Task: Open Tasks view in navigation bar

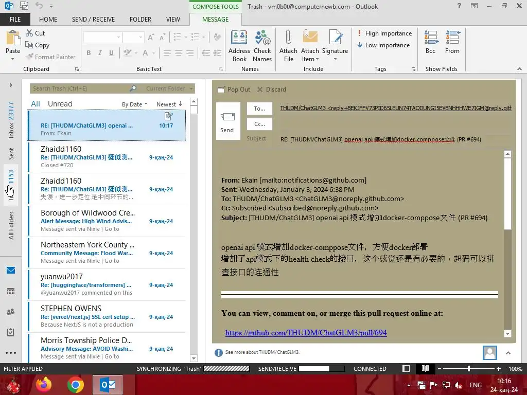Action: pyautogui.click(x=11, y=332)
